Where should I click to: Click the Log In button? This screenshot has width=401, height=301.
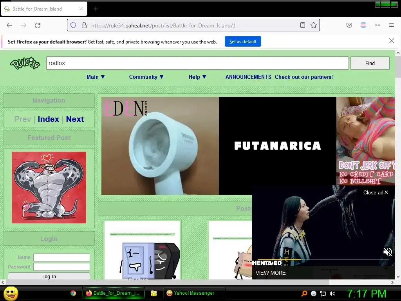49,276
